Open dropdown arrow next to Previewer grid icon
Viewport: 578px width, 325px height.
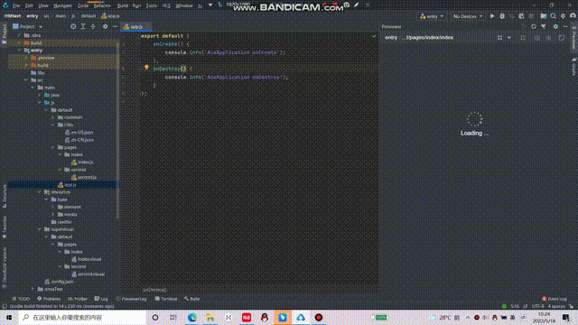pos(509,38)
